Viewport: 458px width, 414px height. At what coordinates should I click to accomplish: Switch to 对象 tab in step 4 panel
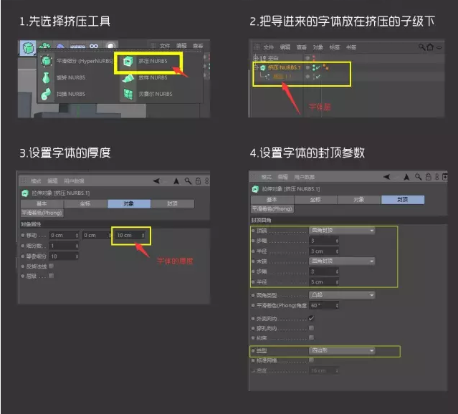point(359,200)
